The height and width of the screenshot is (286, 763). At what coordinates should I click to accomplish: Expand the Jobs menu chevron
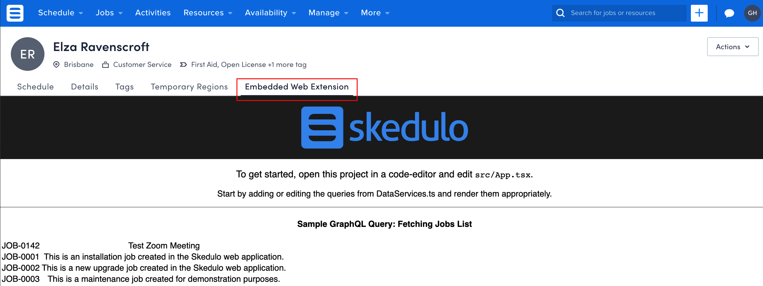pyautogui.click(x=121, y=13)
